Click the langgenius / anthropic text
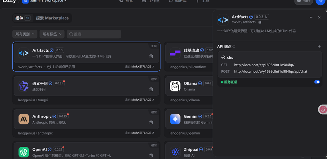The height and width of the screenshot is (159, 327). pos(35,133)
